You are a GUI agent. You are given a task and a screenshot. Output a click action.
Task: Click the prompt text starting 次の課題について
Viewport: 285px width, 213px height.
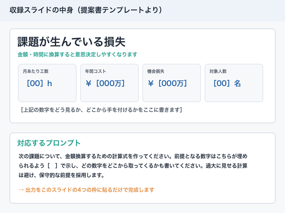(x=133, y=165)
